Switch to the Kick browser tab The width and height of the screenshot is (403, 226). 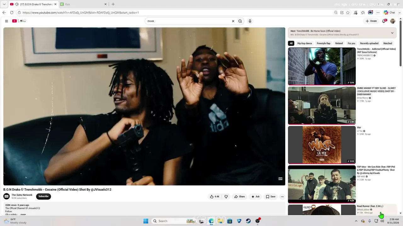click(x=83, y=4)
